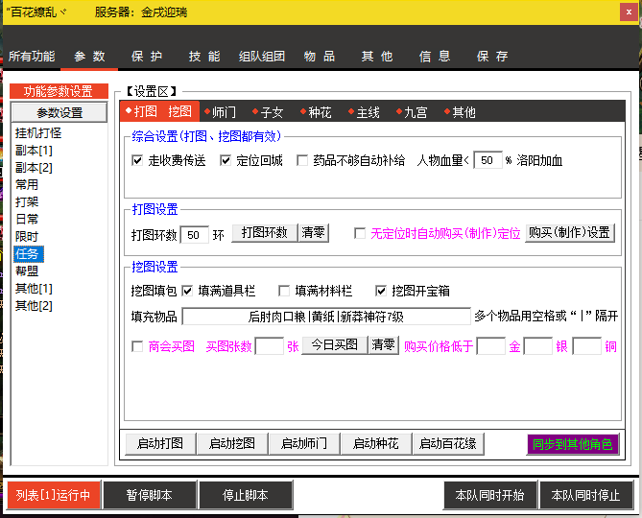Click the 启动百花缘 button
The image size is (642, 518).
tap(448, 443)
